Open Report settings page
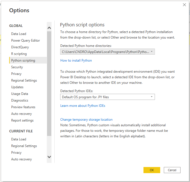 [22, 120]
